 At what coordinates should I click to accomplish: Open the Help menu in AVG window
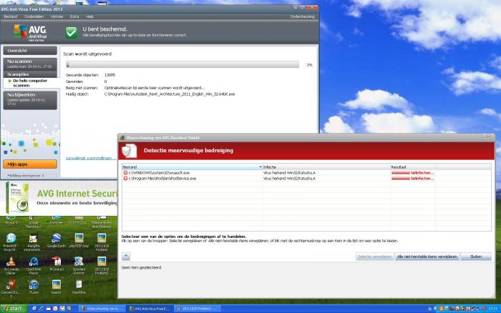click(x=89, y=16)
